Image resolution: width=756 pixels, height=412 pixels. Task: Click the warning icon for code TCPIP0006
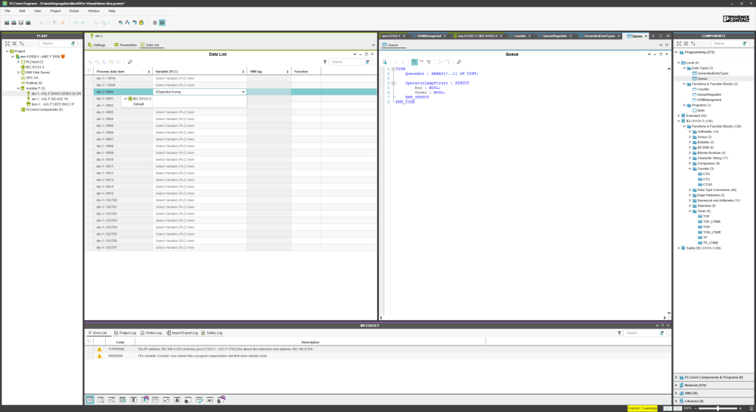[99, 349]
